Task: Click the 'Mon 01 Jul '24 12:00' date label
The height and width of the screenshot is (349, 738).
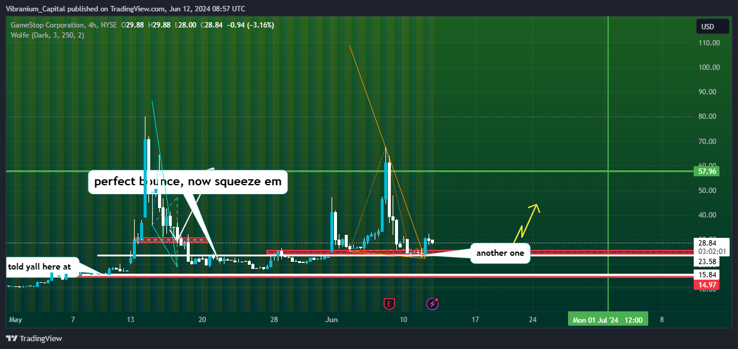Action: pos(608,320)
